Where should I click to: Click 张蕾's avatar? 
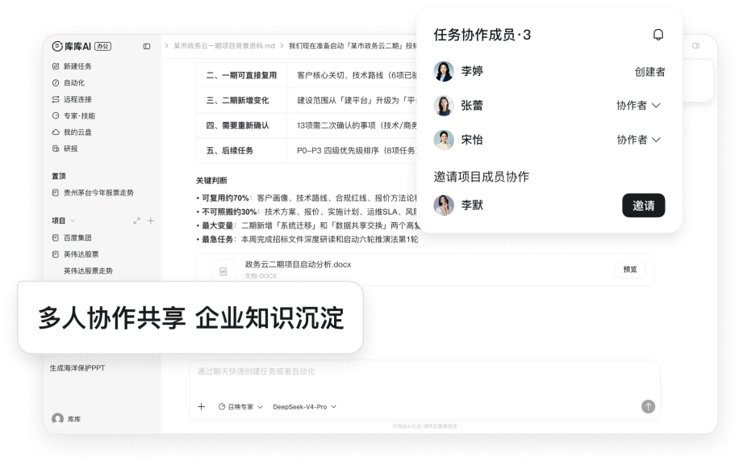coord(444,105)
